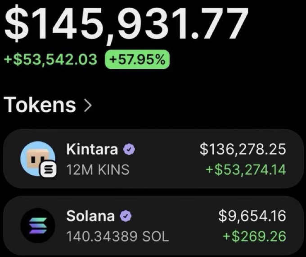Image resolution: width=306 pixels, height=257 pixels.
Task: Tap the Solana token name label
Action: tap(90, 216)
